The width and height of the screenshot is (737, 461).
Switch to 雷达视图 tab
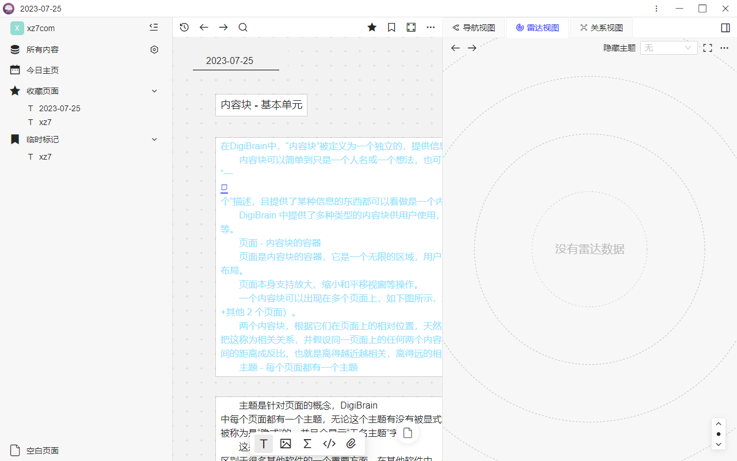coord(538,28)
